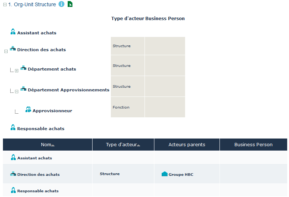The width and height of the screenshot is (289, 197).
Task: Click the Responsable achats person icon in tree
Action: coord(13,128)
